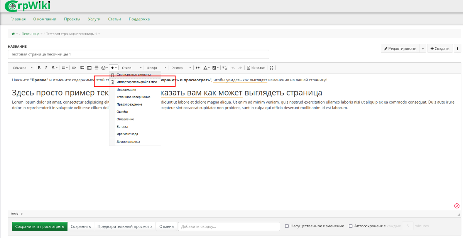The width and height of the screenshot is (463, 238).
Task: Click the background color icon
Action: coord(214,68)
